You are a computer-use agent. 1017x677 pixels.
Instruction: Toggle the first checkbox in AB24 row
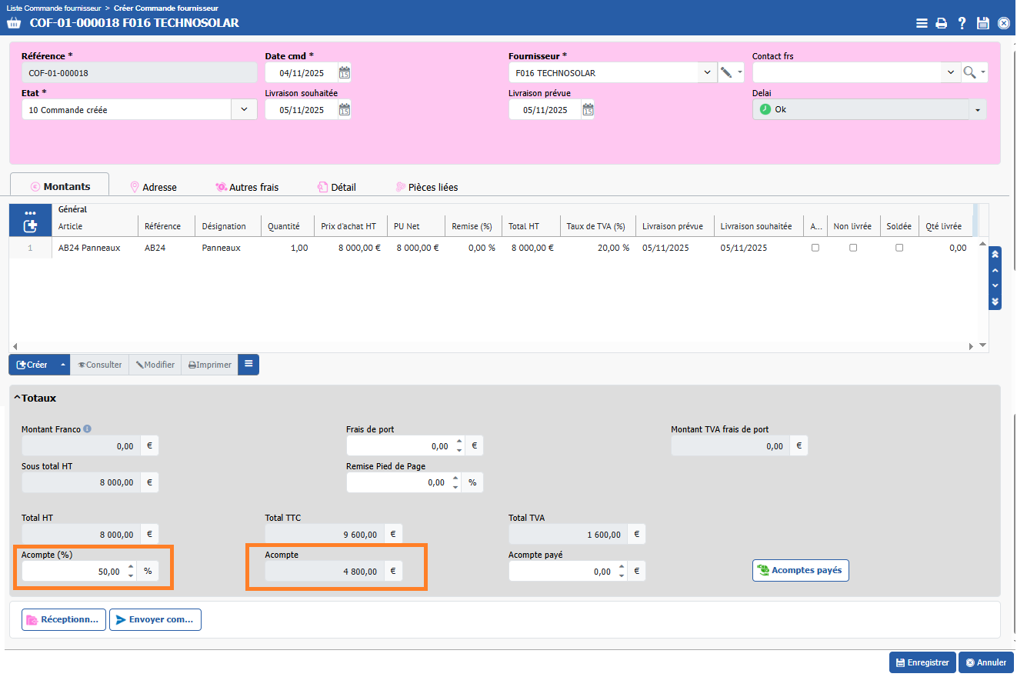tap(815, 248)
